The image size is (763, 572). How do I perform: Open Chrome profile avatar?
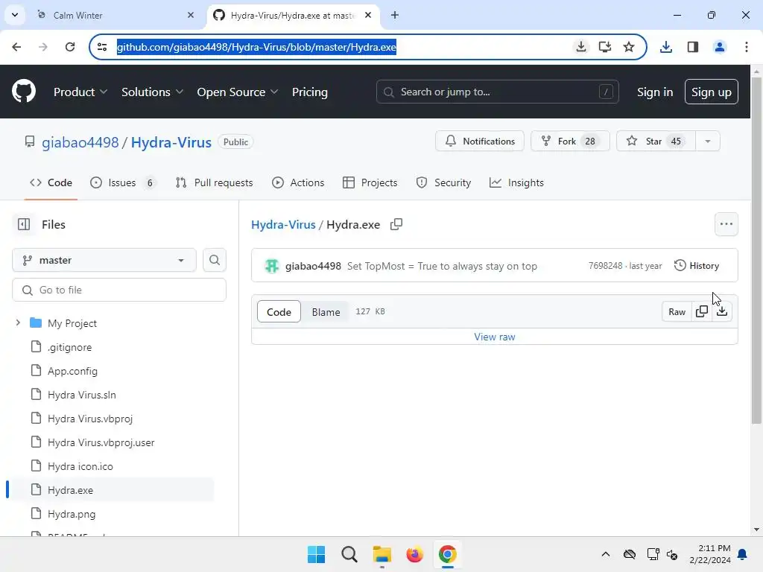coord(720,47)
